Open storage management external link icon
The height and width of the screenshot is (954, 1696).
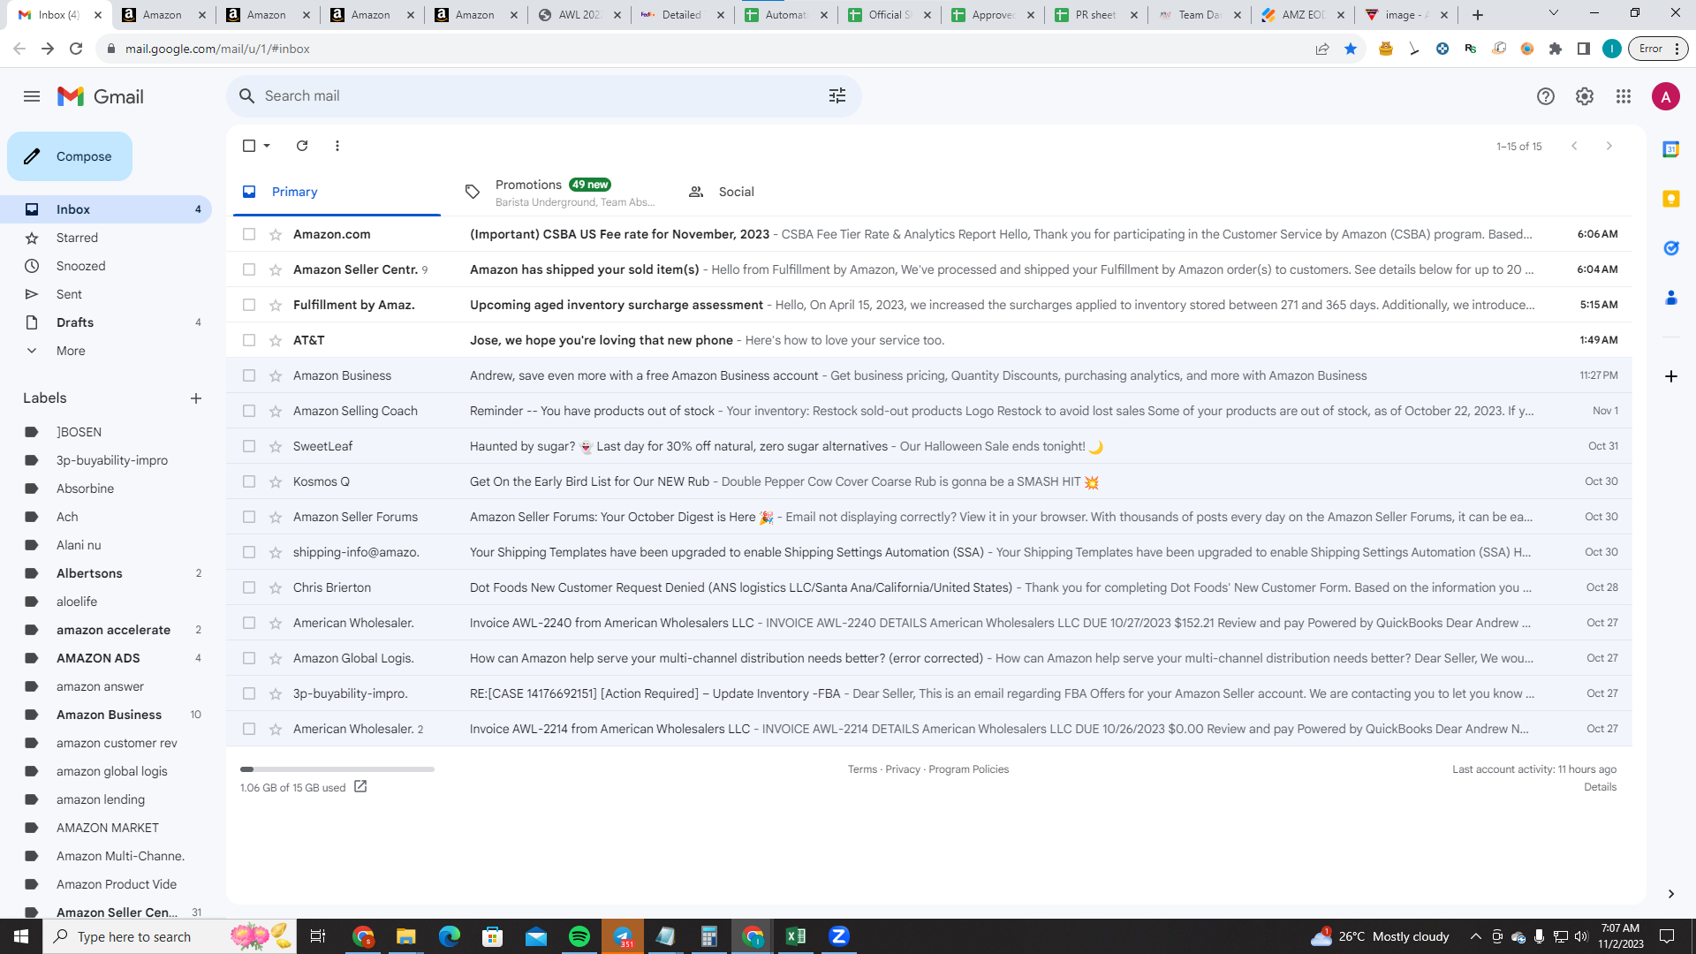coord(360,786)
